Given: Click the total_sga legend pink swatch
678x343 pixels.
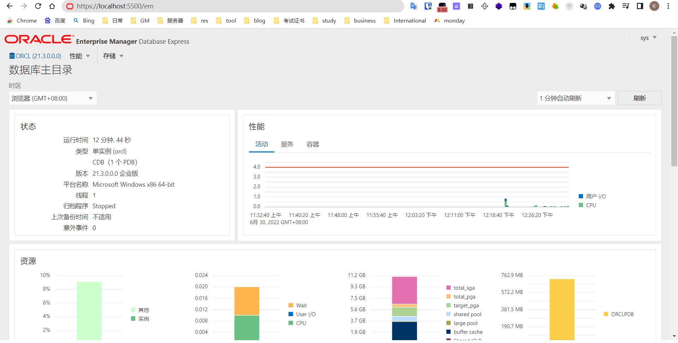Looking at the screenshot, I should [448, 288].
